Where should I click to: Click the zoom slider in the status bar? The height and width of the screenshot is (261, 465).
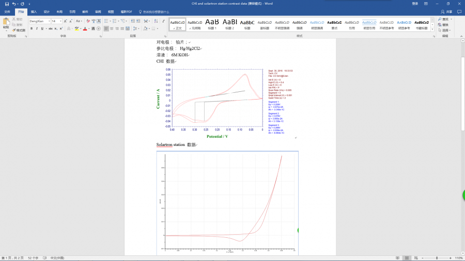[x=437, y=258]
